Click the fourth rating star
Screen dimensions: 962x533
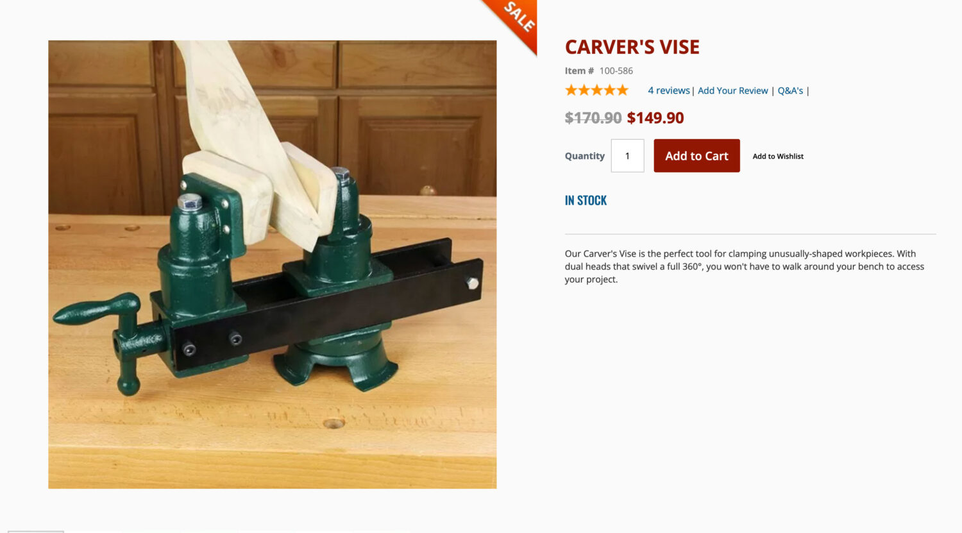pos(610,90)
